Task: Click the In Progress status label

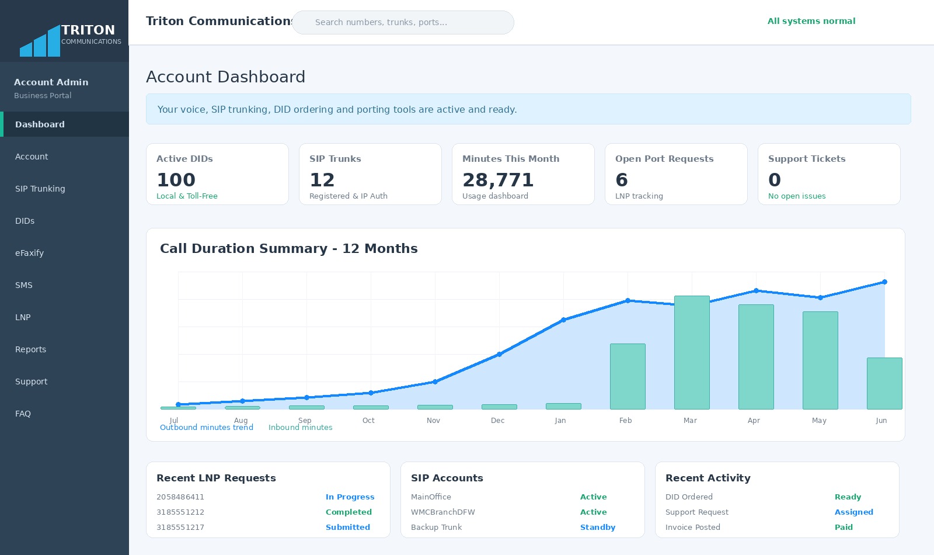Action: click(350, 497)
